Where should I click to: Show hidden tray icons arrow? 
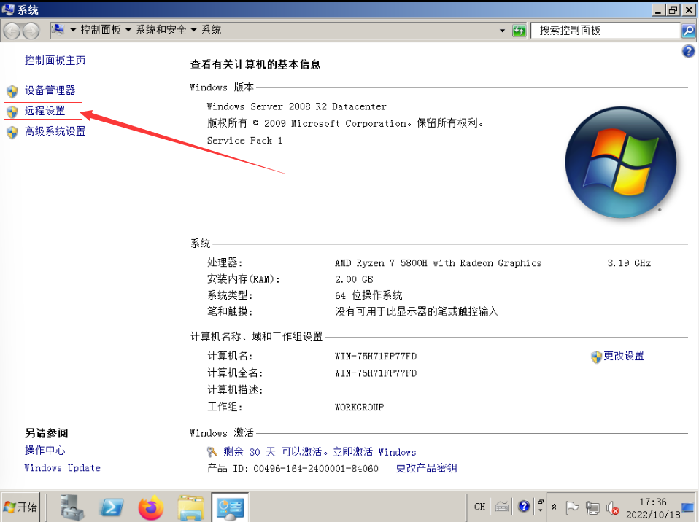(554, 507)
